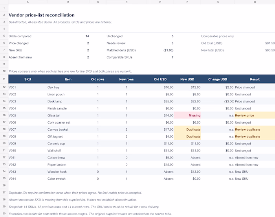
Task: Click Gift tag set's 'Review duplicate' result
Action: coord(255,137)
